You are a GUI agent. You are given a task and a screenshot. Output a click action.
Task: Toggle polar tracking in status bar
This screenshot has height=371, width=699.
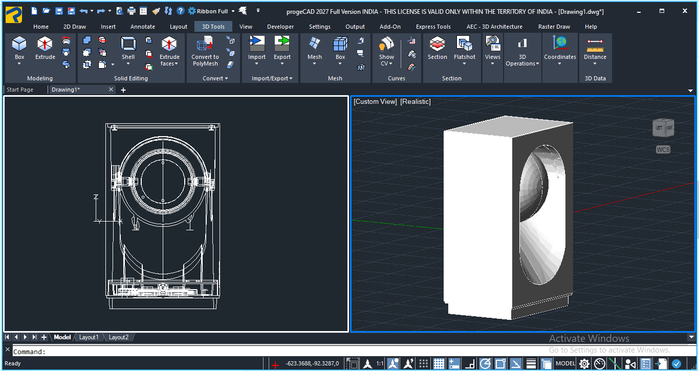point(485,364)
